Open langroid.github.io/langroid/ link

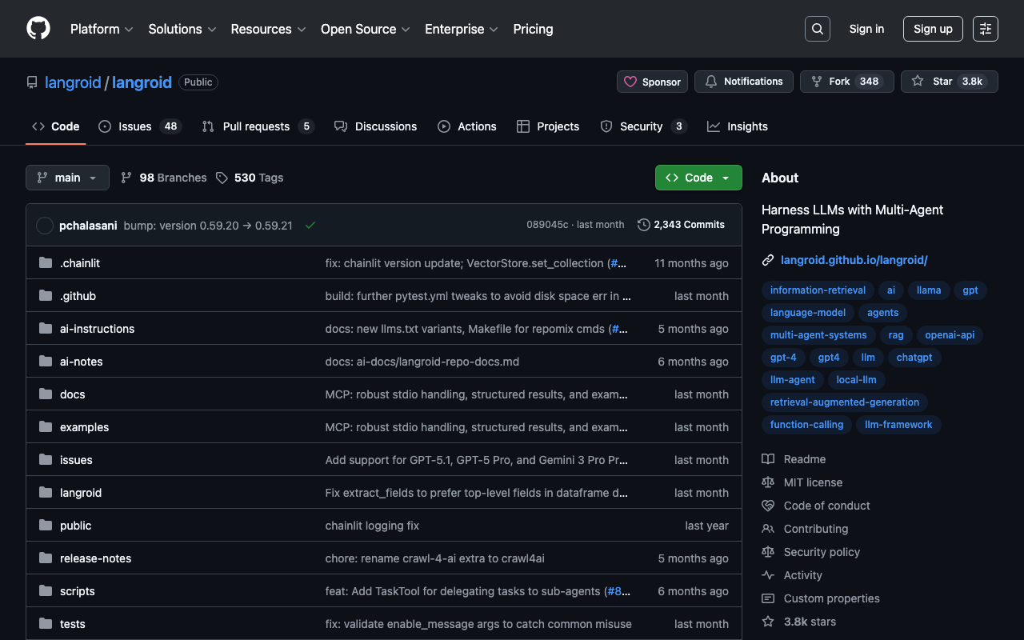tap(854, 260)
